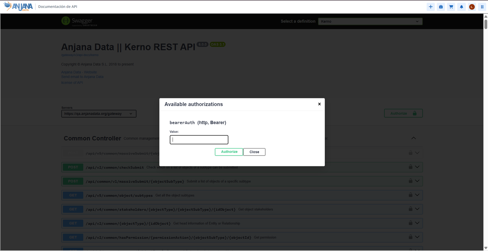Click the /api/v4/common/stakeholders path text
This screenshot has width=488, height=251.
[161, 209]
